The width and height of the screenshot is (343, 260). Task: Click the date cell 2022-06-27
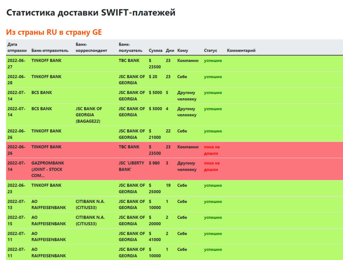coord(16,64)
